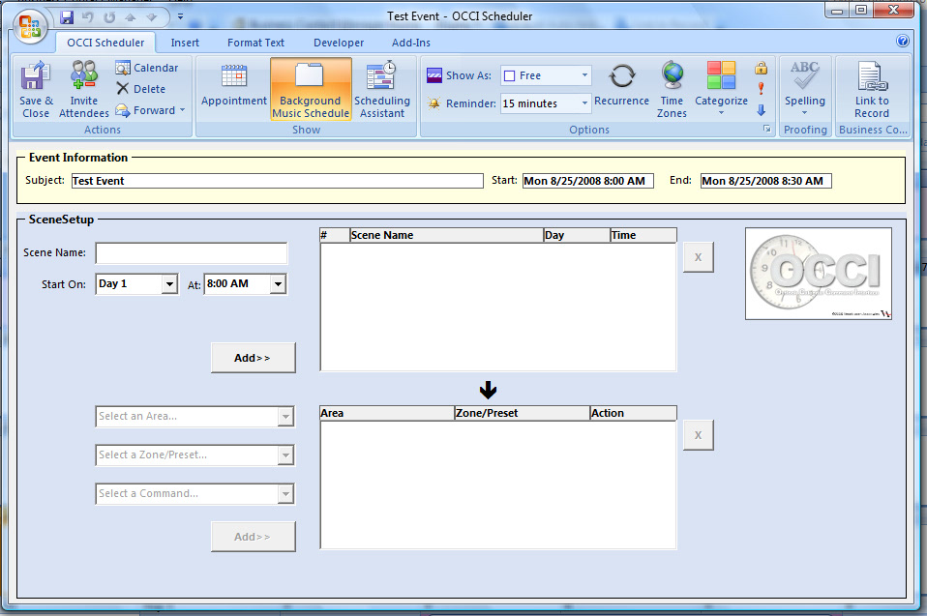Open the Start On Day 1 dropdown
Viewport: 927px width, 616px height.
[x=169, y=284]
